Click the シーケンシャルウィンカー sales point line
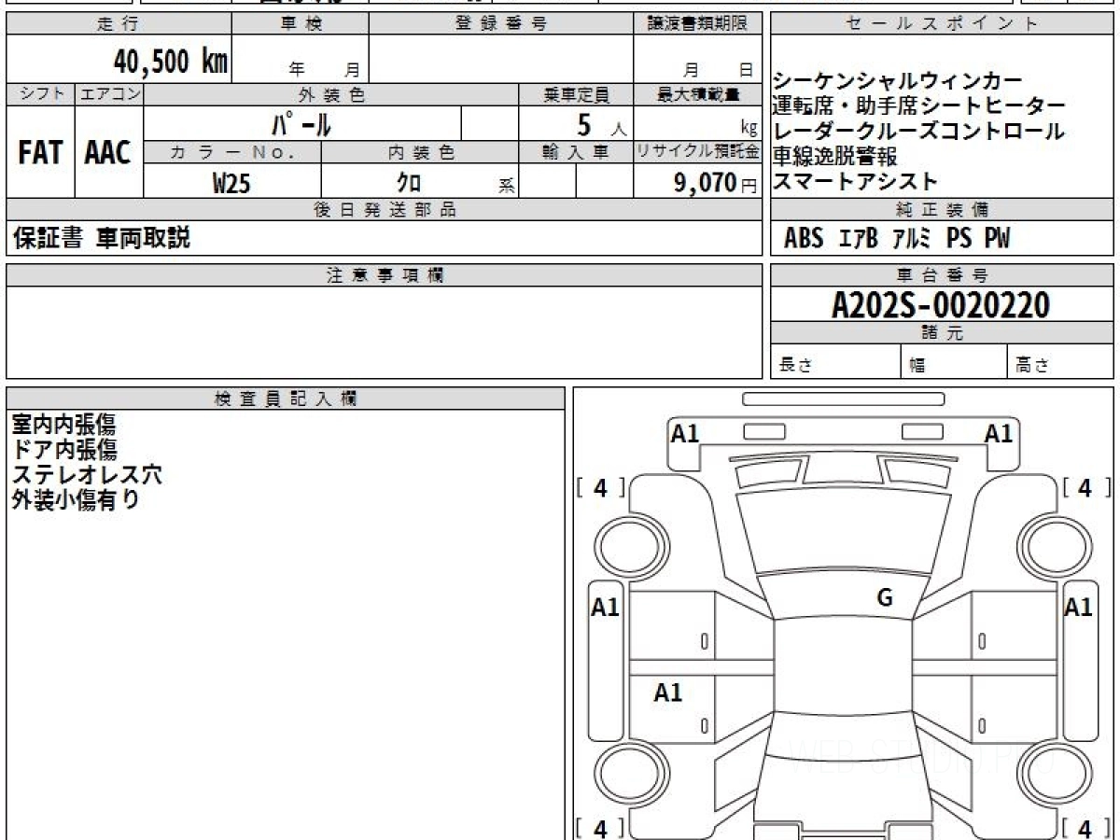 [x=898, y=81]
